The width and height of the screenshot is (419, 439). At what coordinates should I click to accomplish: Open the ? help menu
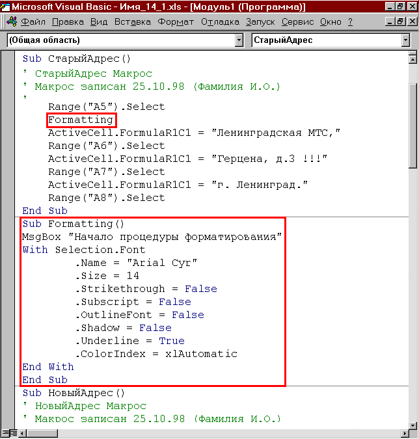[350, 22]
